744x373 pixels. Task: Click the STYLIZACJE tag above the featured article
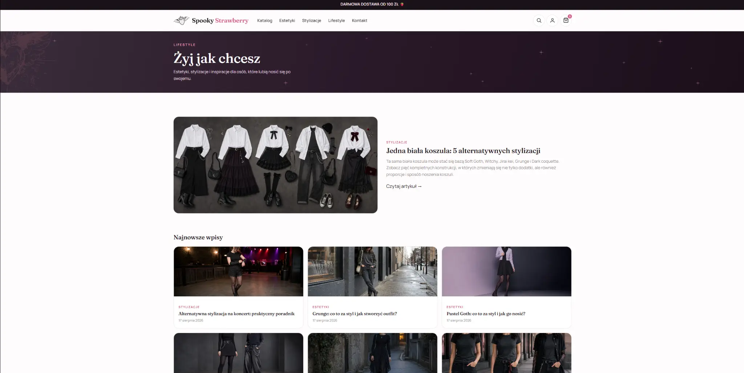click(397, 142)
